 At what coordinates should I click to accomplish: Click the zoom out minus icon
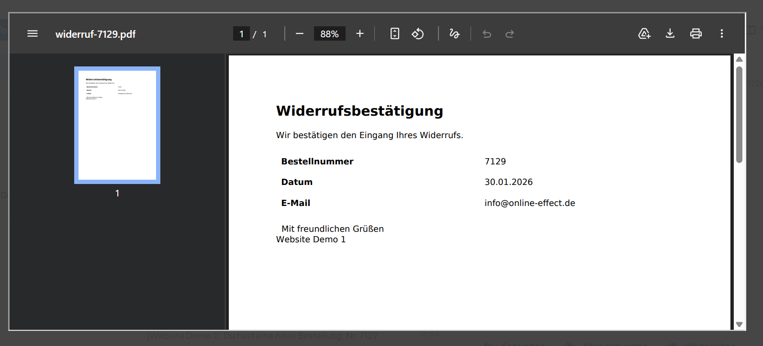point(300,33)
